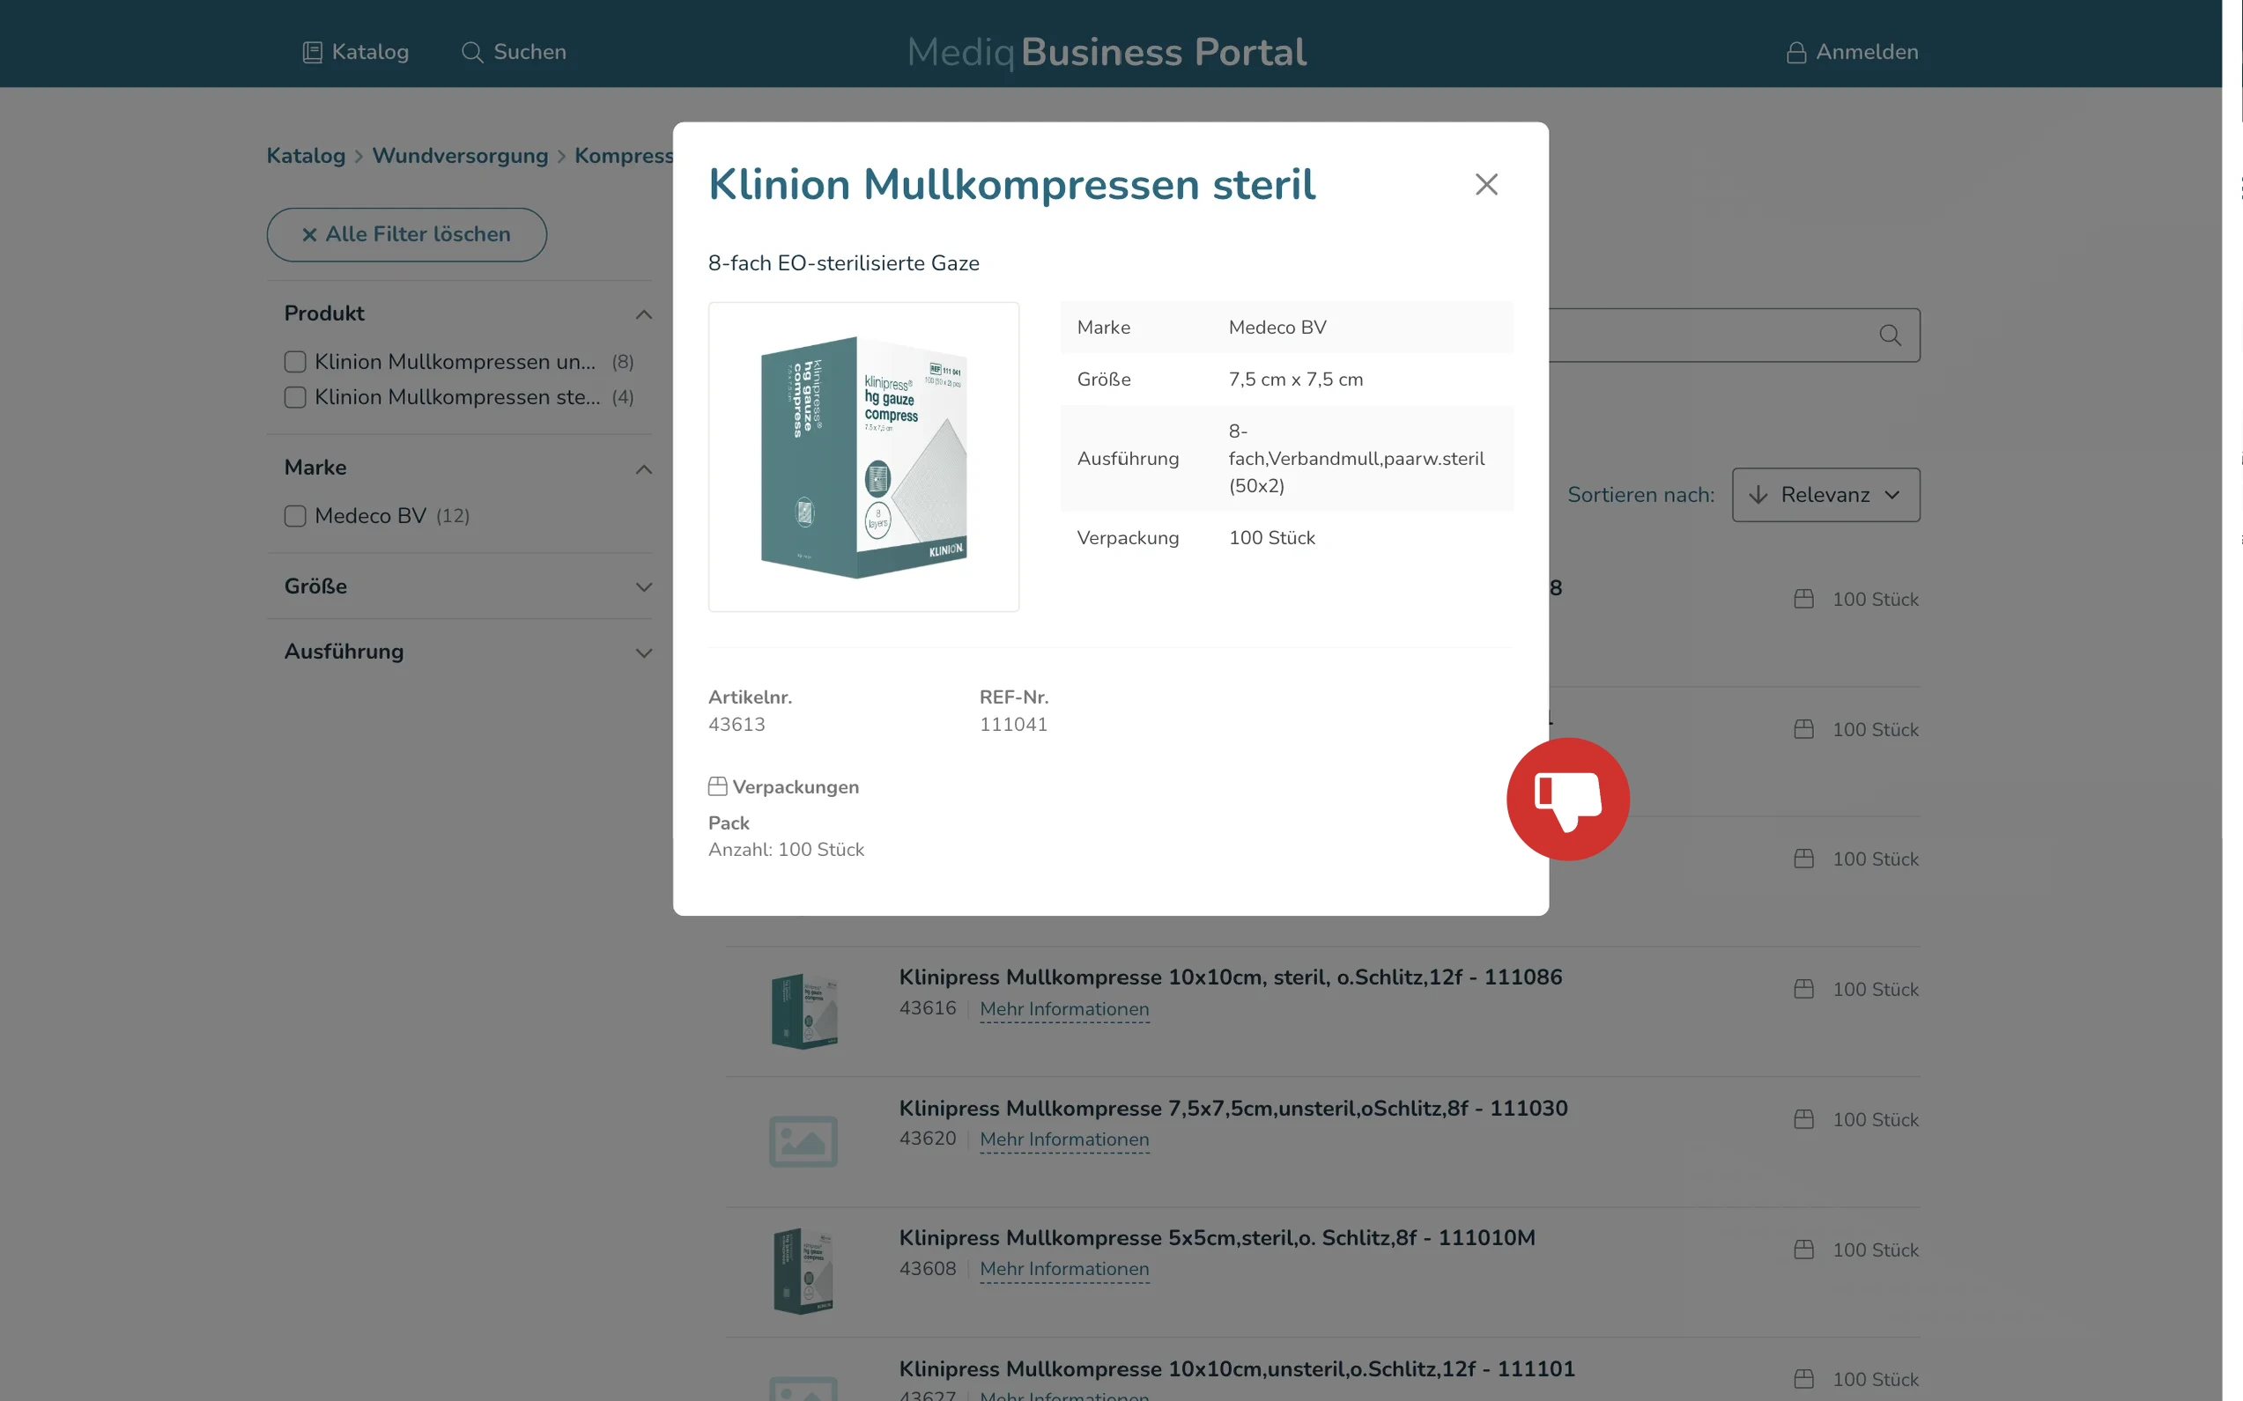Screen dimensions: 2243x1401
Task: Click placeholder image of Klinipress 111030
Action: coord(803,1141)
